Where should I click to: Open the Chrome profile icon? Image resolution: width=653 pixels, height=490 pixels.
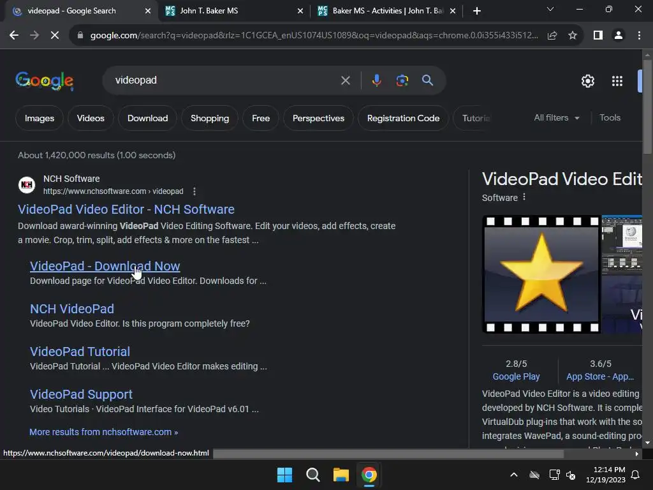[x=619, y=36]
